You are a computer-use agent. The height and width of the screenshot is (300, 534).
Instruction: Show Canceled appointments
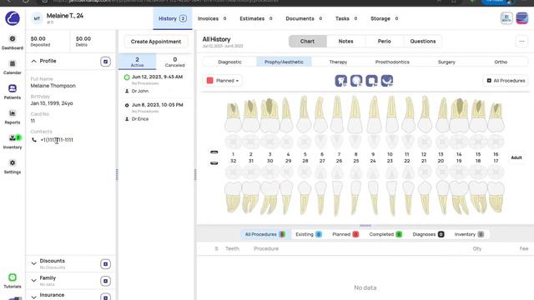click(x=174, y=62)
